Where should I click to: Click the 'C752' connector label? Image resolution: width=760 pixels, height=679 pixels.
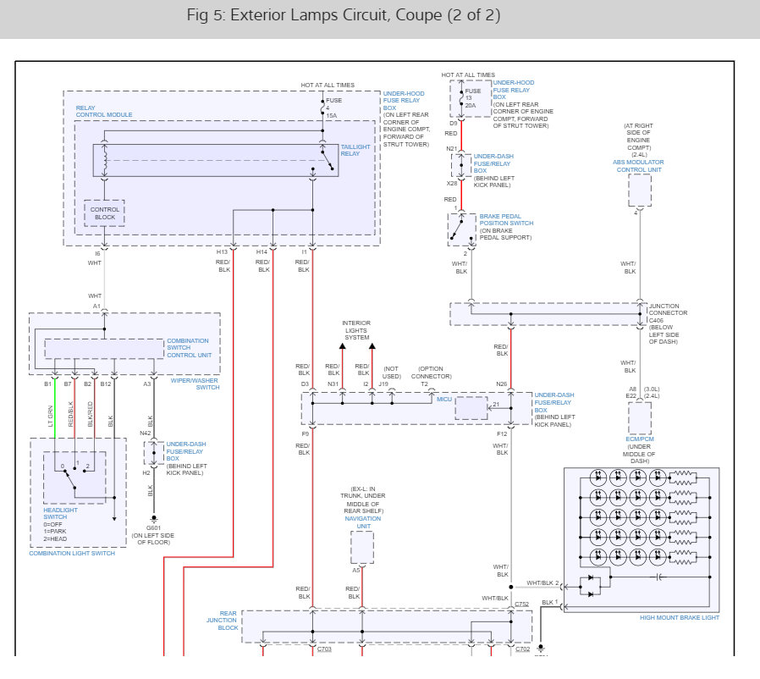(x=521, y=604)
